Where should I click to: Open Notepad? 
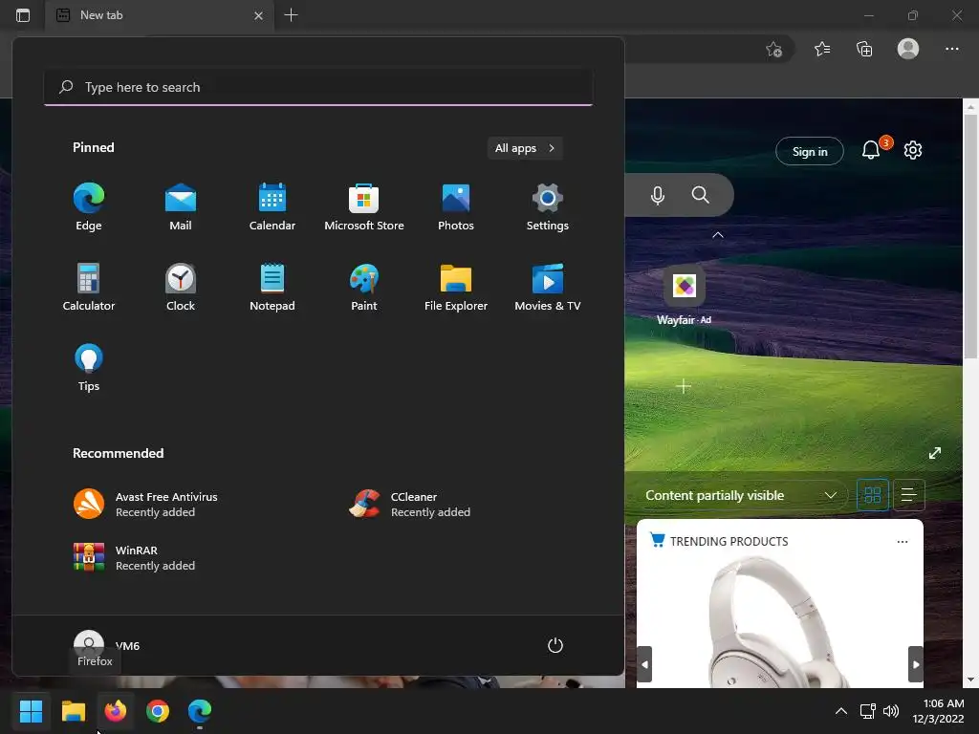[272, 287]
